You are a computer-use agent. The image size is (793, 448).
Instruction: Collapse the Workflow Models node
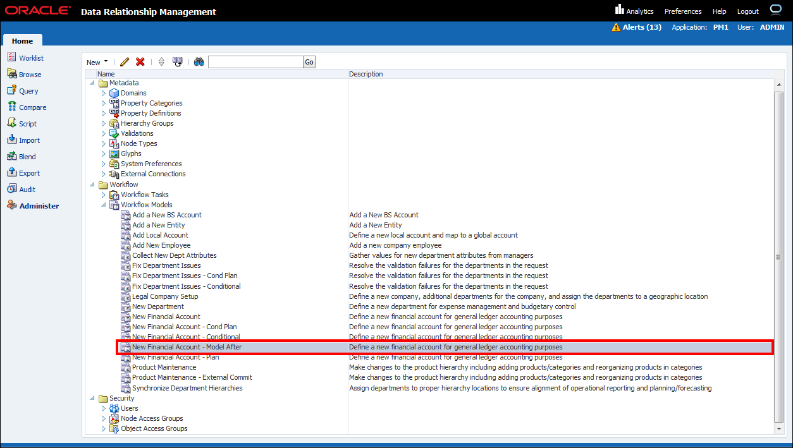pyautogui.click(x=104, y=205)
